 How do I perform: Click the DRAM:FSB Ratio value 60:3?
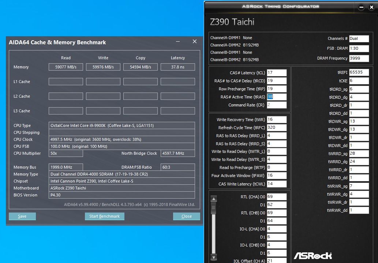pyautogui.click(x=178, y=167)
